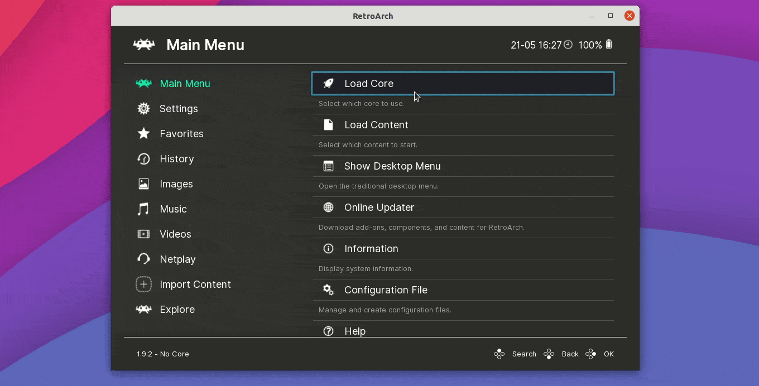Click the clock icon beside the time

(568, 44)
